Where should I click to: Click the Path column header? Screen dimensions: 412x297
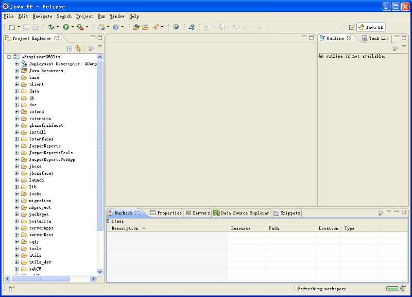pyautogui.click(x=290, y=228)
